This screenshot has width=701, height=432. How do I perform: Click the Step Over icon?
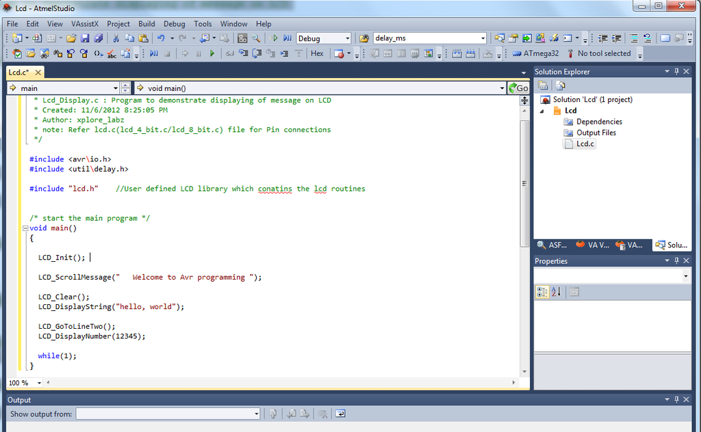257,53
